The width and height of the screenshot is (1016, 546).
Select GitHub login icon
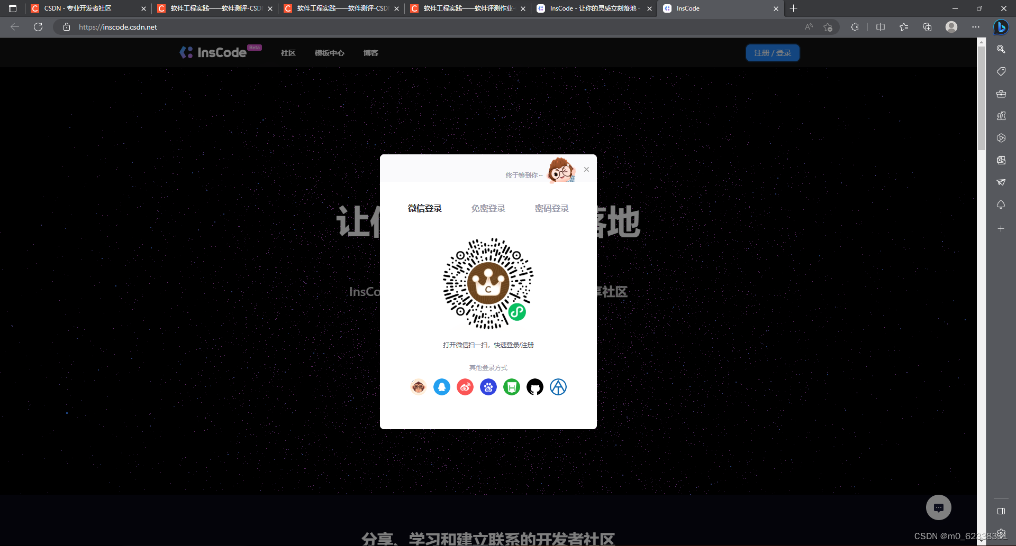535,386
